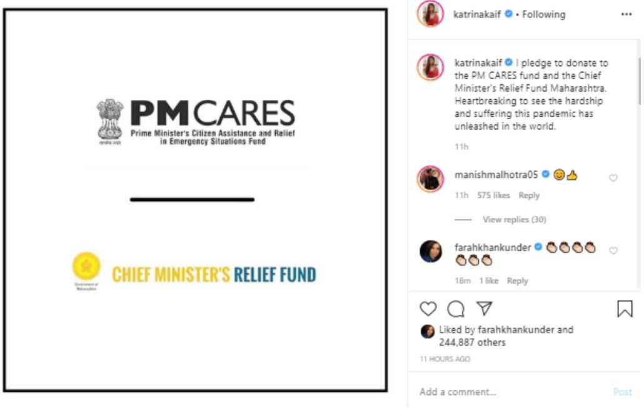Click the Following button
This screenshot has height=413, width=644.
543,14
